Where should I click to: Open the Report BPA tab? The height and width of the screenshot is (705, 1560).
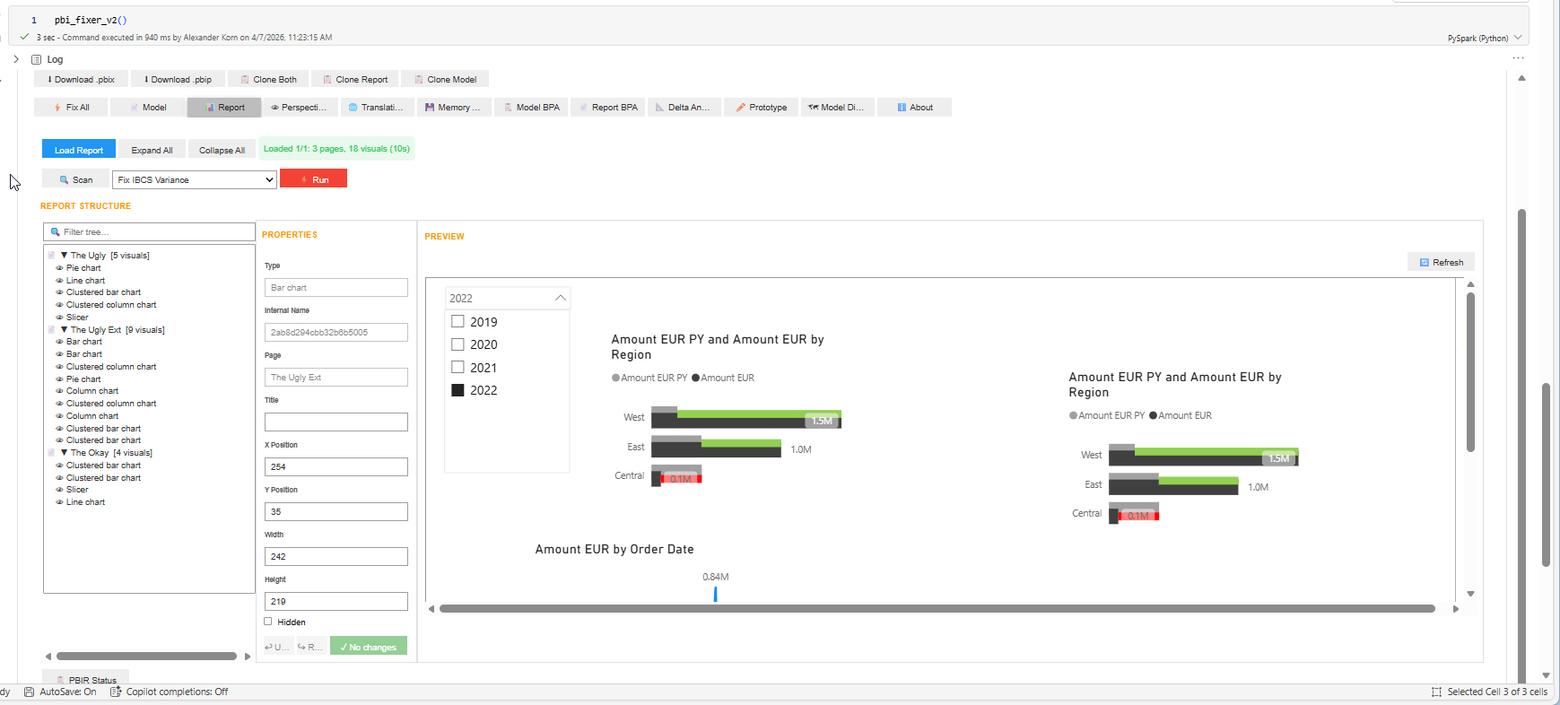(x=607, y=107)
